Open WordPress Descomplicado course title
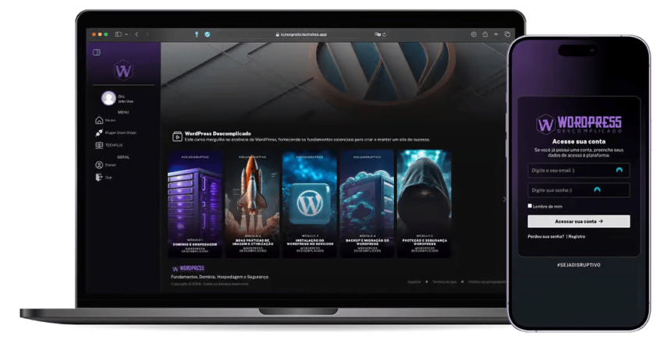The width and height of the screenshot is (671, 340). (x=218, y=133)
